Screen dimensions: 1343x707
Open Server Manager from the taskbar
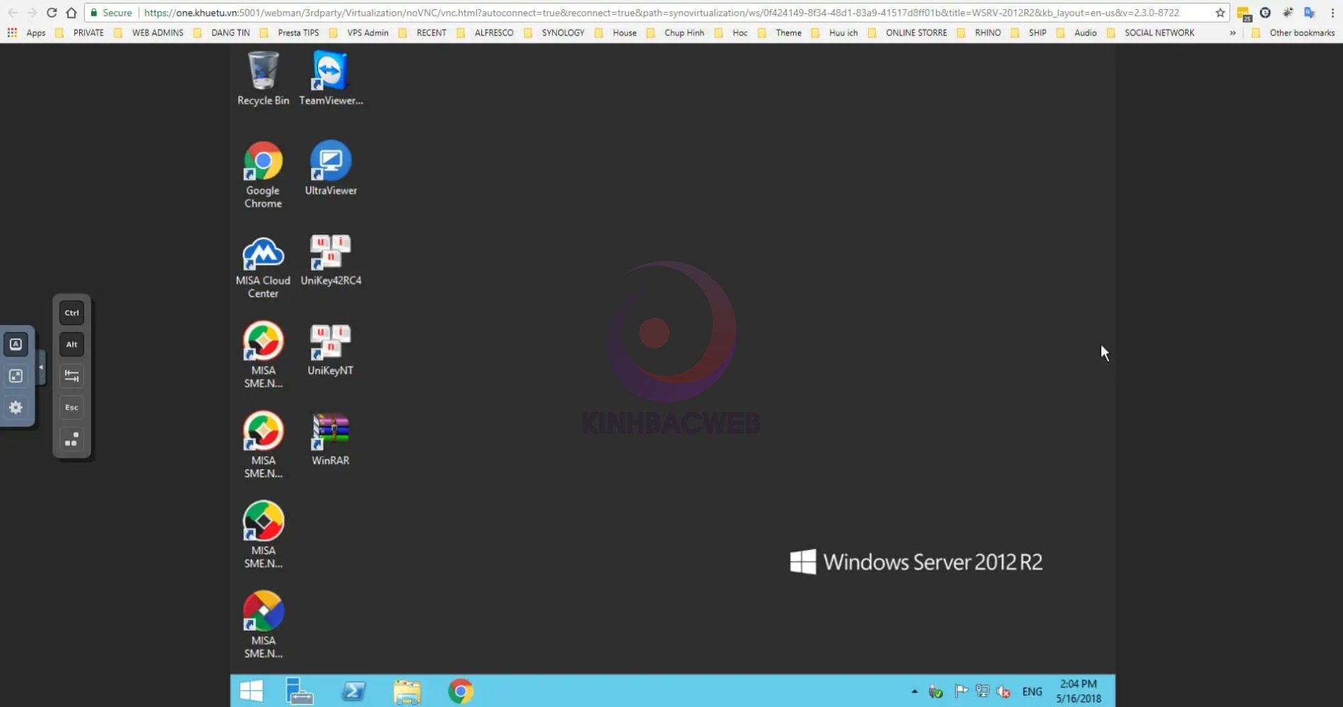[299, 691]
